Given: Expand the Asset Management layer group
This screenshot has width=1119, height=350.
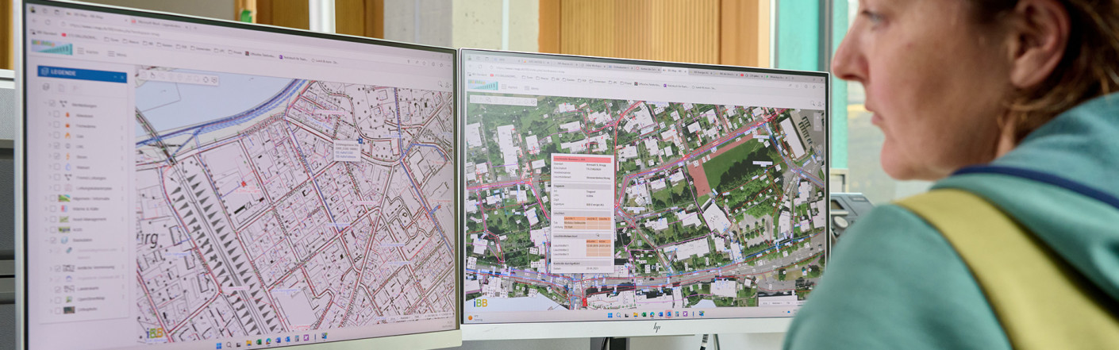Looking at the screenshot, I should (x=47, y=219).
